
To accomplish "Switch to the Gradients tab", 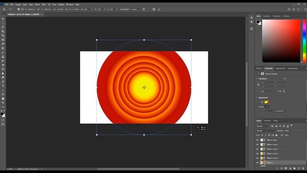I will tap(276, 16).
